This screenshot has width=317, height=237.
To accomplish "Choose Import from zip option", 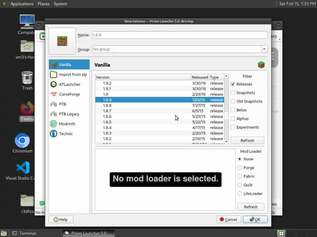I will (69, 74).
